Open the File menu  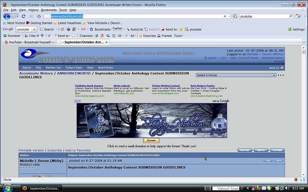[6, 10]
